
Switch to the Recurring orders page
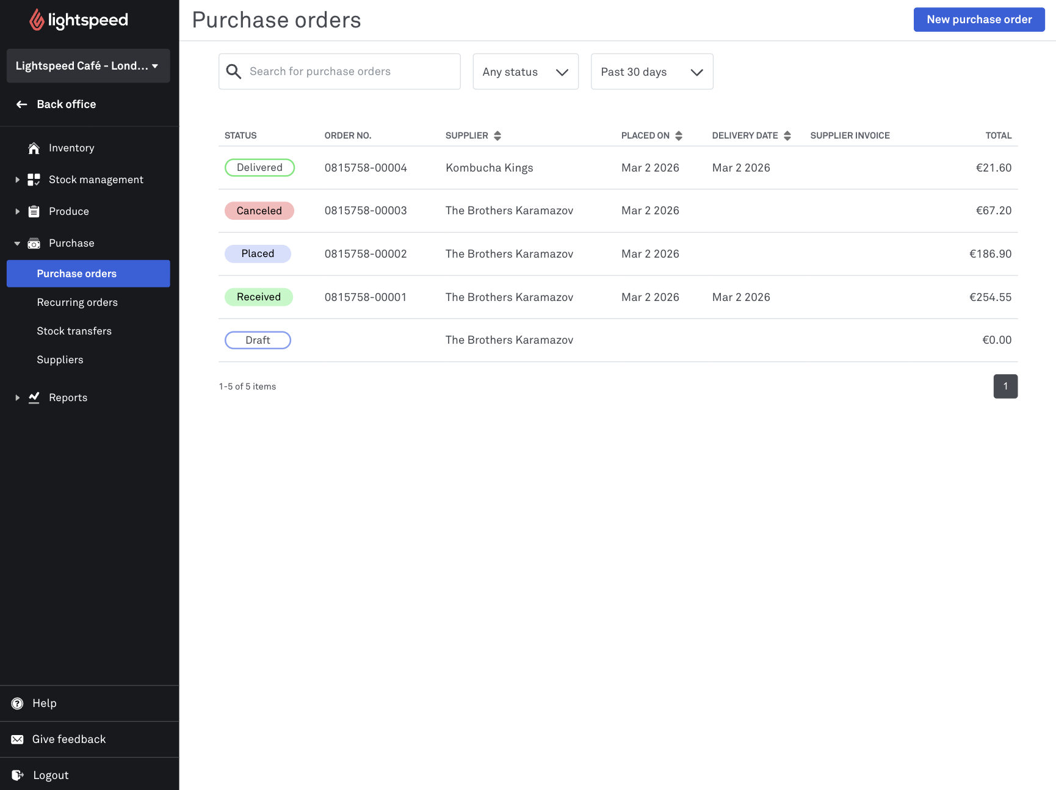pyautogui.click(x=77, y=302)
